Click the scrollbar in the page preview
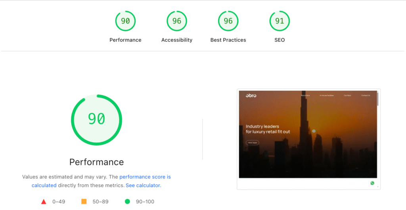This screenshot has width=406, height=210. (x=377, y=99)
